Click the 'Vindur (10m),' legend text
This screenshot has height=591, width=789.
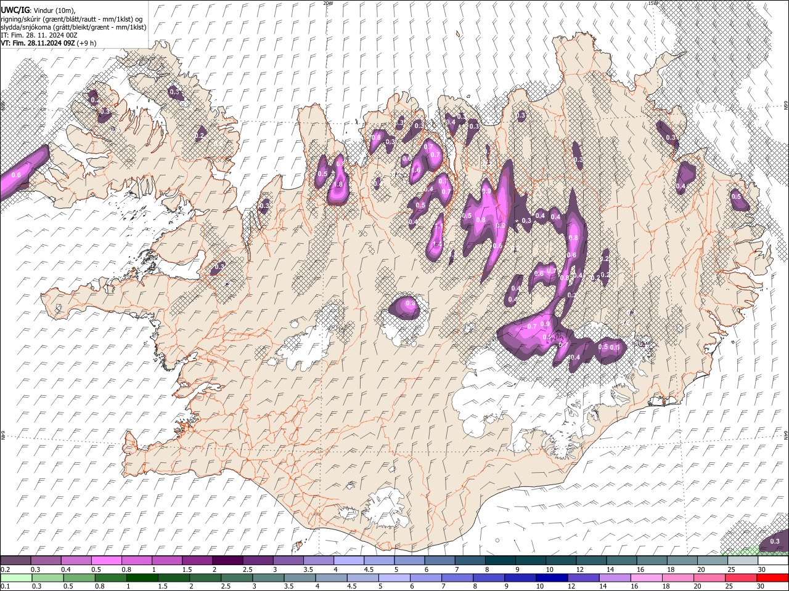pos(56,11)
